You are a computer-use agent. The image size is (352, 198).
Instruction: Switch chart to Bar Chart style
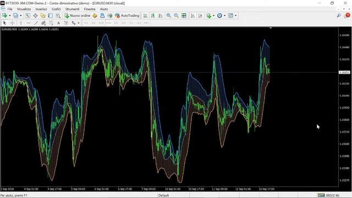pos(145,15)
